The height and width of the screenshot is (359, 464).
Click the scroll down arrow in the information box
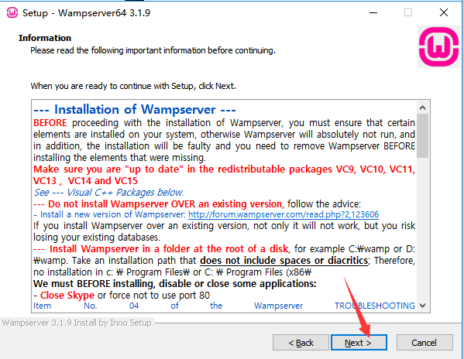pyautogui.click(x=423, y=306)
